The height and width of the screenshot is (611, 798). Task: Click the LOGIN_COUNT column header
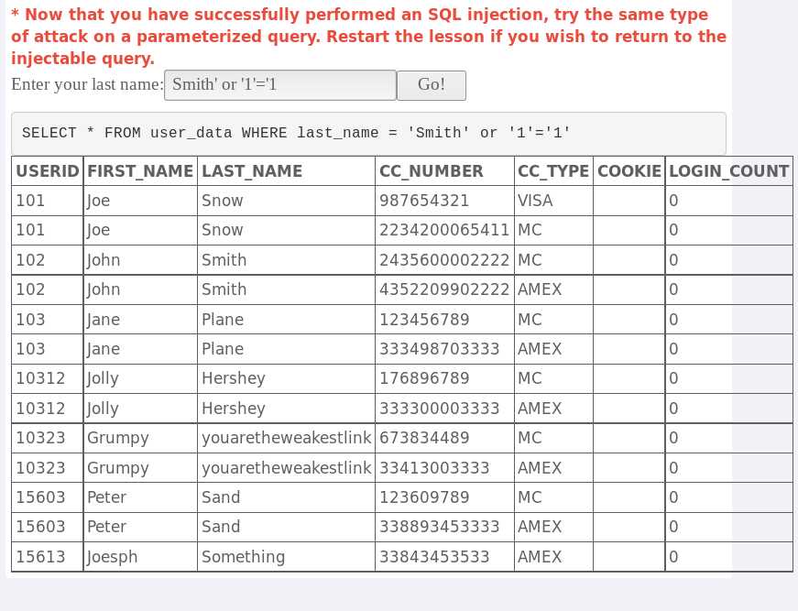(x=728, y=171)
